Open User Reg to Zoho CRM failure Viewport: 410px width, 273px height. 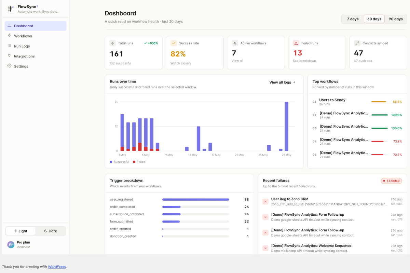tap(332, 202)
